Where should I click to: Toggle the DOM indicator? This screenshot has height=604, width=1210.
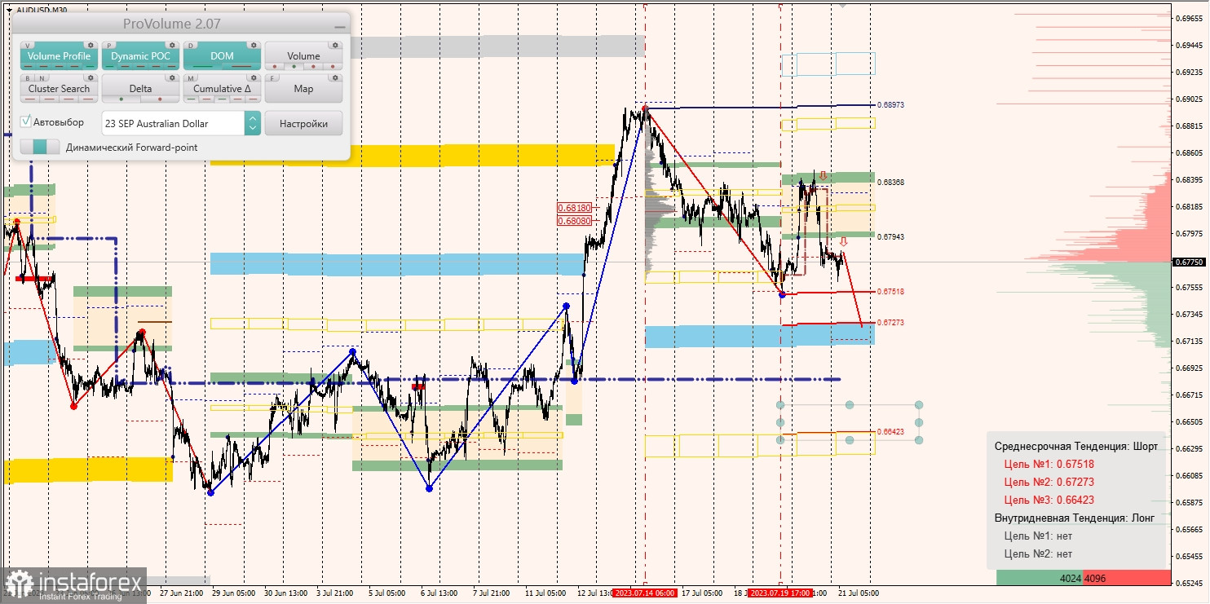tap(222, 56)
